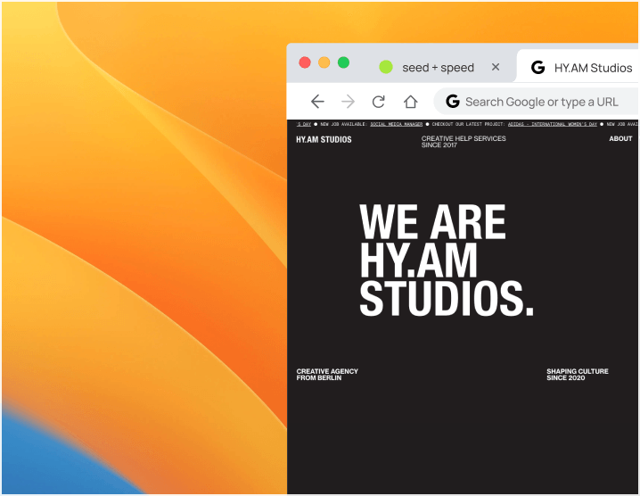Screen dimensions: 640x496
Task: Open the ABOUT page
Action: click(x=620, y=139)
